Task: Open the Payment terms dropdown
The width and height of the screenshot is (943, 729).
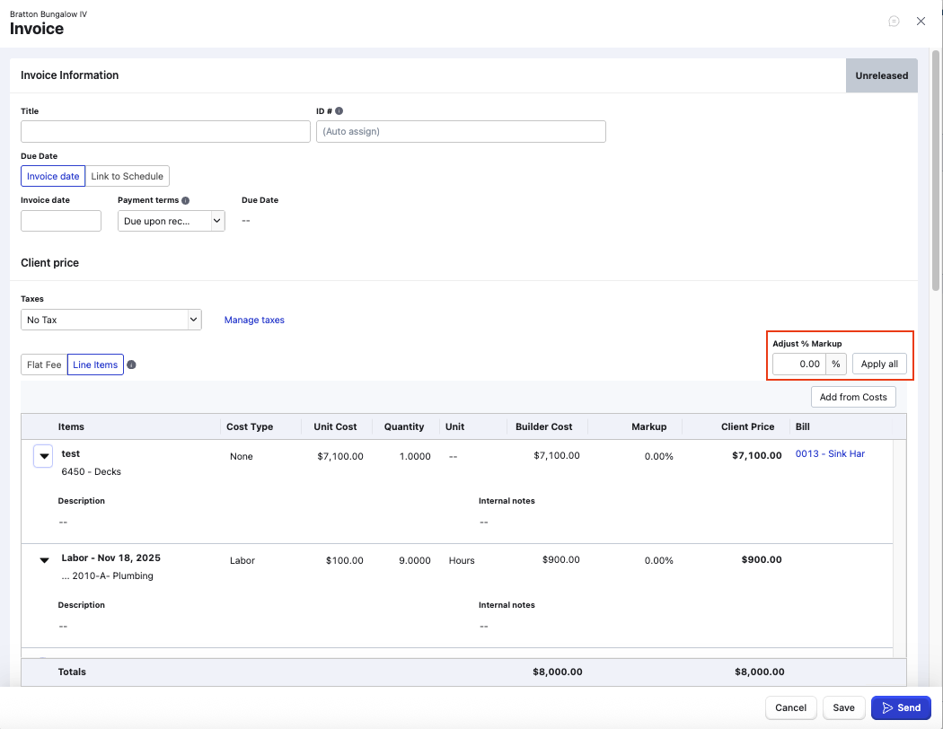Action: pos(171,221)
